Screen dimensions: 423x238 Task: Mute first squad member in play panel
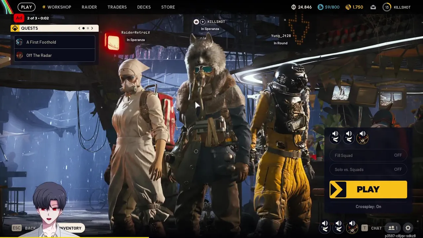tap(335, 137)
